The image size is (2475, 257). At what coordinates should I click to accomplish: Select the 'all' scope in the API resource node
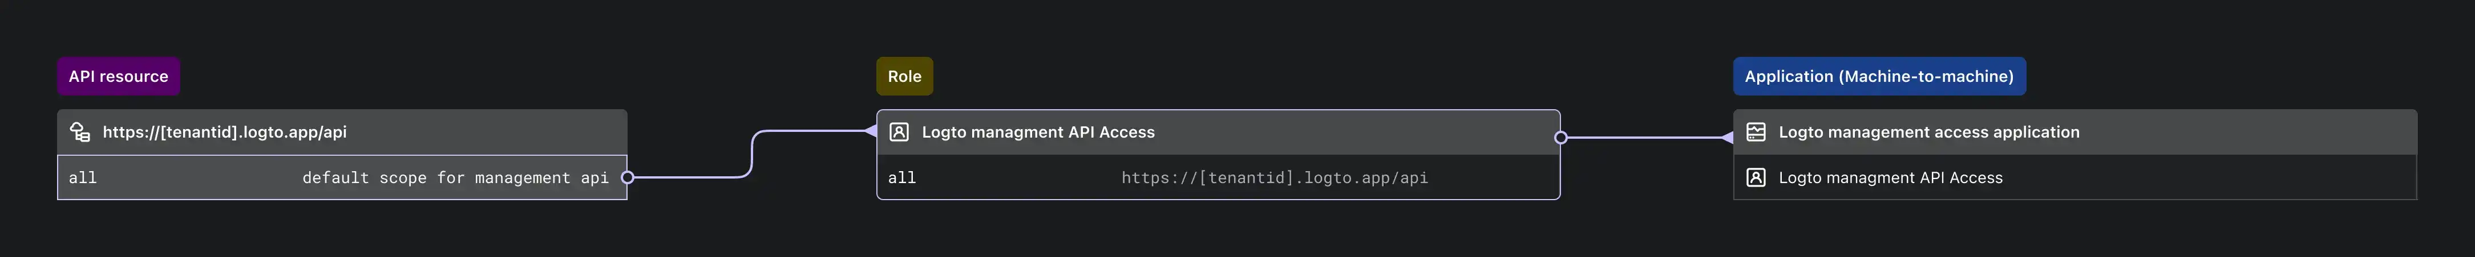[83, 179]
